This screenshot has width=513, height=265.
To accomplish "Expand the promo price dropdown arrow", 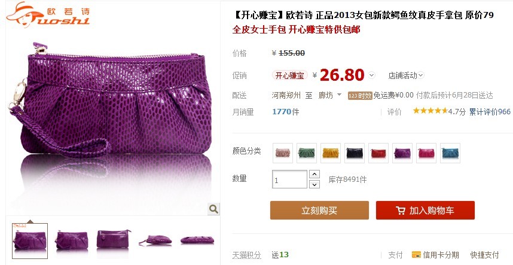I will point(371,75).
